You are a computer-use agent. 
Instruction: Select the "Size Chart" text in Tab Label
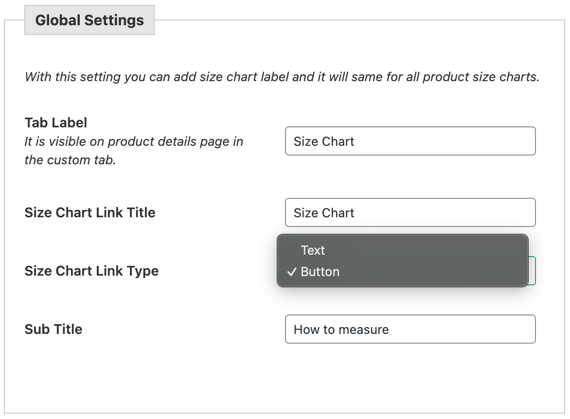click(322, 141)
